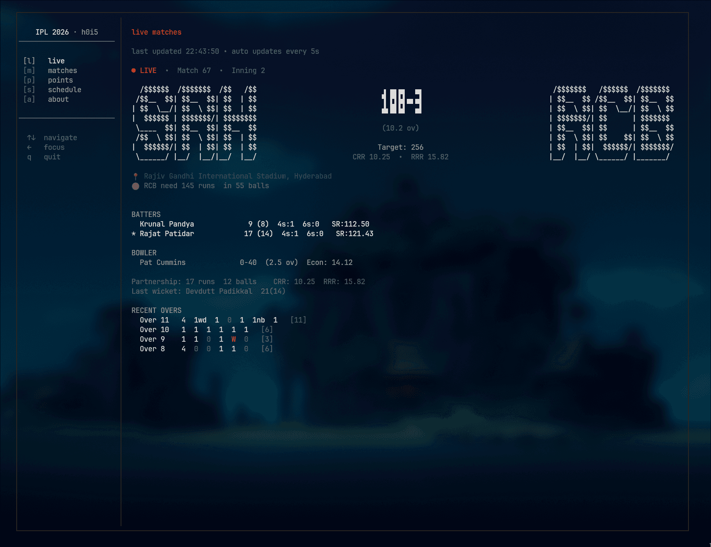Select bowler Pat Cummins
The height and width of the screenshot is (547, 711).
click(x=163, y=262)
